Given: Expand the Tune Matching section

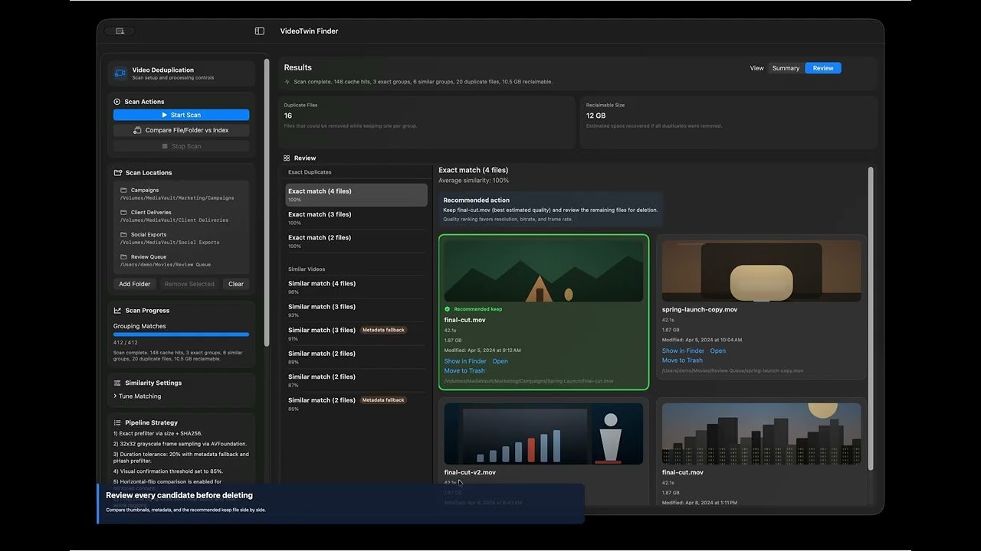Looking at the screenshot, I should tap(137, 396).
